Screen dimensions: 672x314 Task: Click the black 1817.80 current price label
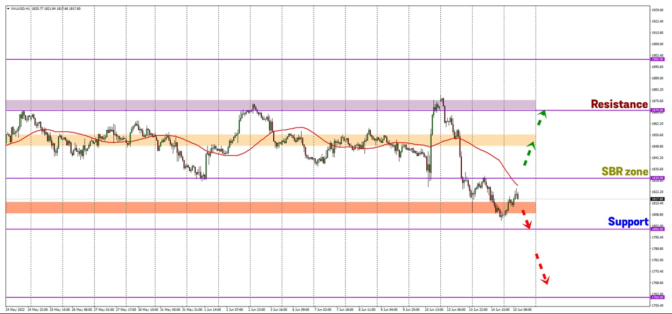coord(656,199)
